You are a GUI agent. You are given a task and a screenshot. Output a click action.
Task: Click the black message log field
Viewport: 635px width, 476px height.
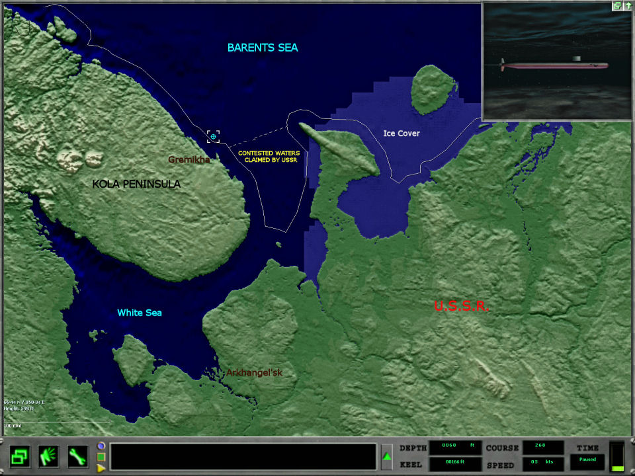click(x=243, y=457)
